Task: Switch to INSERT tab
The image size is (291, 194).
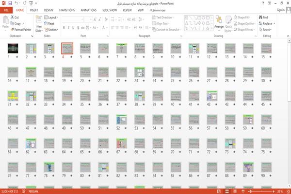Action: click(x=34, y=10)
